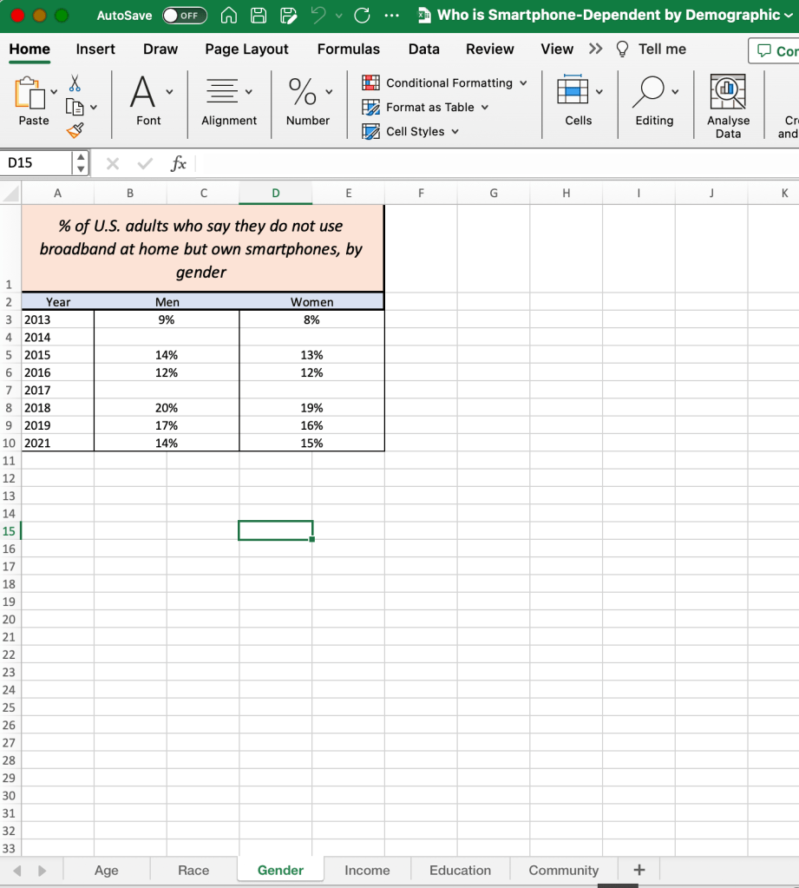Switch to the Income sheet tab
The height and width of the screenshot is (888, 799).
click(367, 870)
